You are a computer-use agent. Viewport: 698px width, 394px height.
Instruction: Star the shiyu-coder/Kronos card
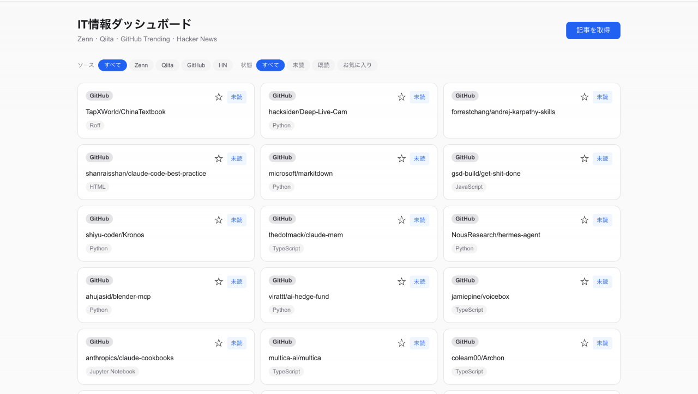tap(219, 220)
